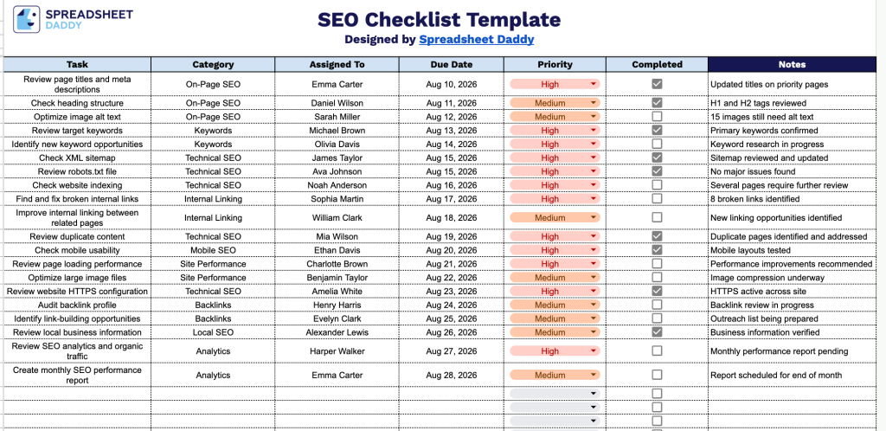The width and height of the screenshot is (886, 431).
Task: Select the 'Check mobile usability' task cell
Action: 77,250
